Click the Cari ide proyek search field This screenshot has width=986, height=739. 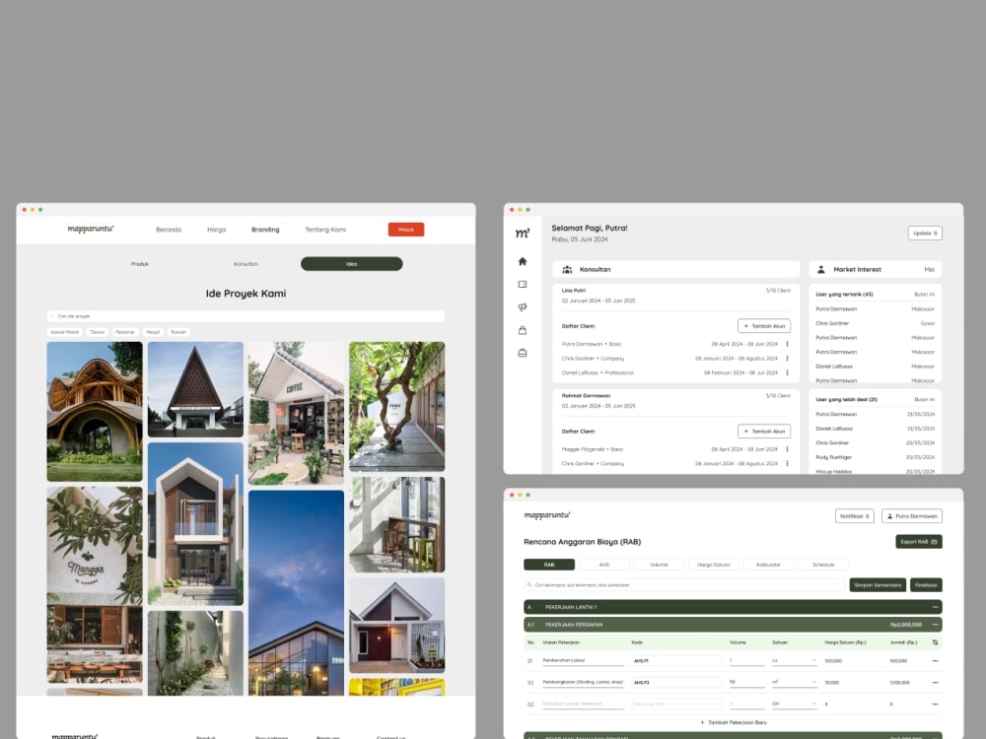pyautogui.click(x=246, y=316)
